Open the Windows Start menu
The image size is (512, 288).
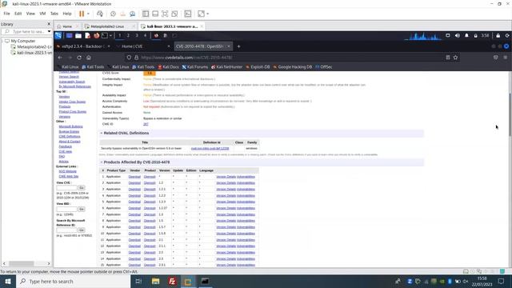coord(8,281)
